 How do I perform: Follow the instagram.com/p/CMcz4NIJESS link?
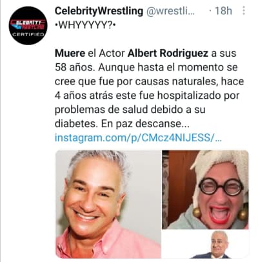(135, 137)
